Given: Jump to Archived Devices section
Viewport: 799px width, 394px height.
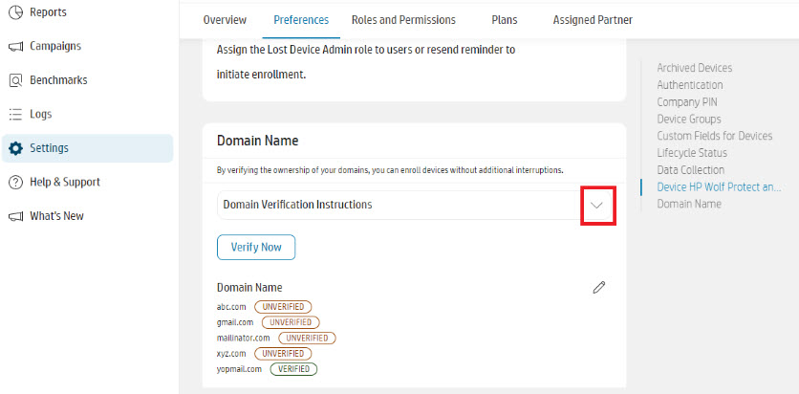Looking at the screenshot, I should pos(694,68).
